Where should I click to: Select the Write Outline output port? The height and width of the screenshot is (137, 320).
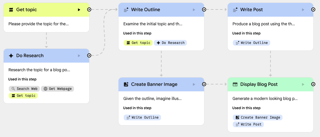tap(204, 9)
